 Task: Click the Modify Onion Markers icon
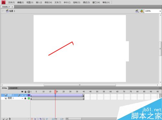[x=43, y=119]
